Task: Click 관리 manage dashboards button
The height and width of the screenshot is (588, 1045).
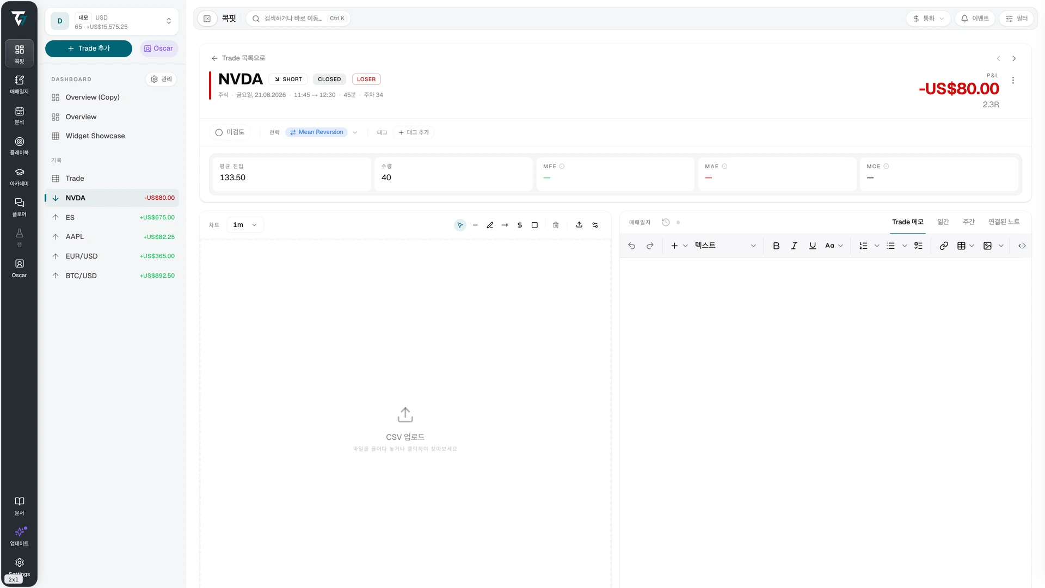Action: tap(161, 79)
